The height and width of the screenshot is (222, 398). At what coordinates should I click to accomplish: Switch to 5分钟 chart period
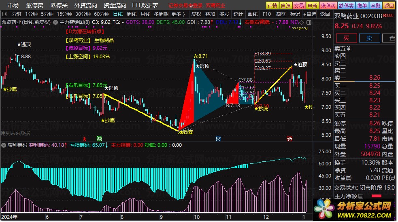point(47,14)
